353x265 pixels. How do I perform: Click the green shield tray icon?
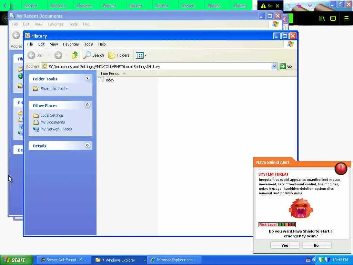coord(321,260)
